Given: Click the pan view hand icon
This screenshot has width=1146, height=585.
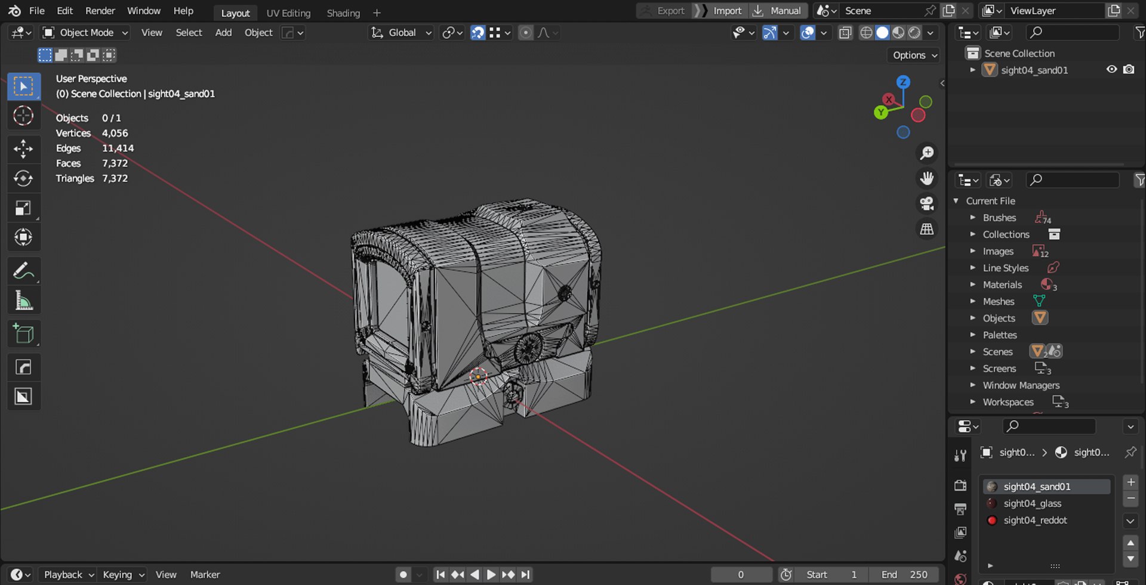Looking at the screenshot, I should [x=927, y=178].
